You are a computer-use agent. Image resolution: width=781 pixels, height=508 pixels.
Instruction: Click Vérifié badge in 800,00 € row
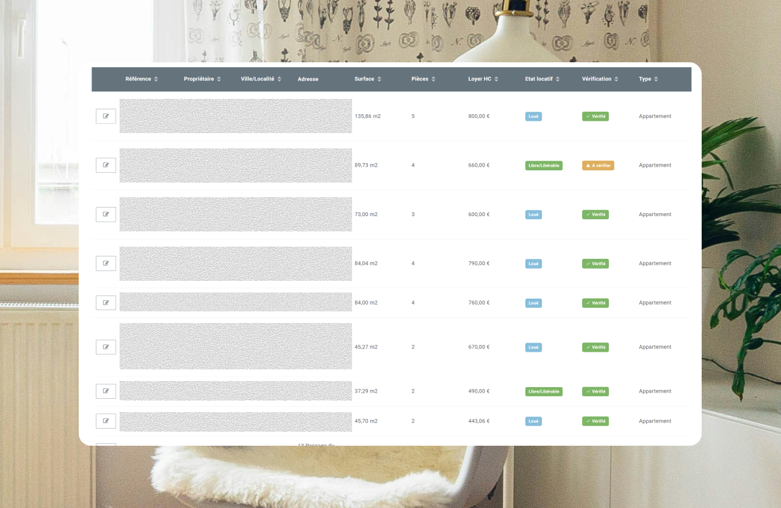coord(596,116)
